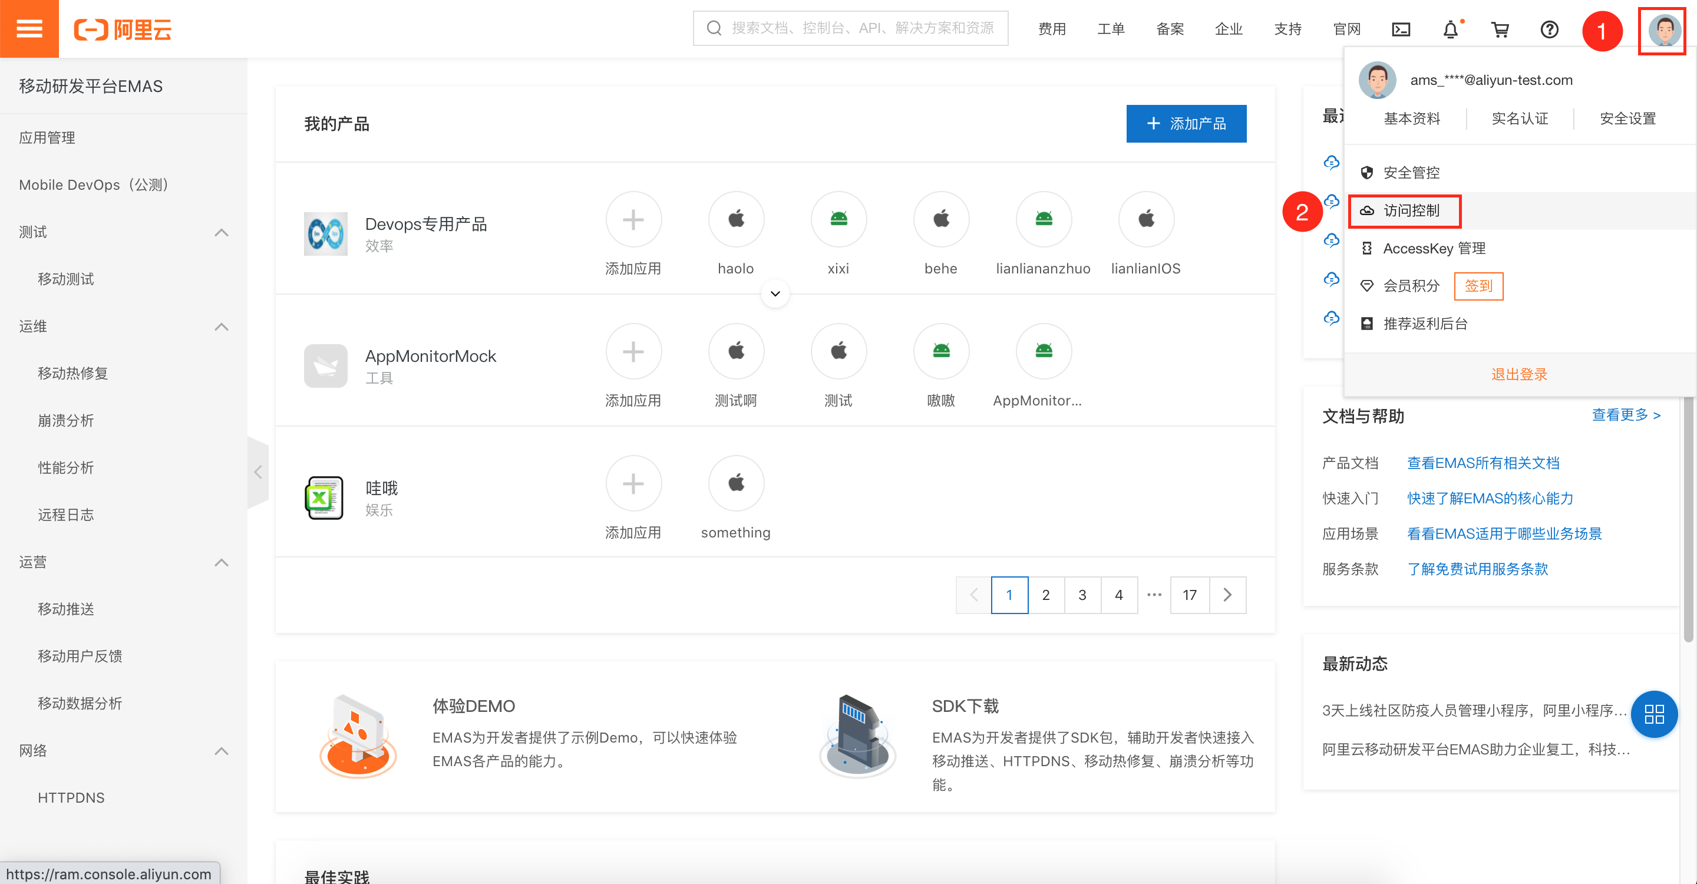Open the 测试 iOS app icon
Screen dimensions: 1697x884
(x=838, y=351)
